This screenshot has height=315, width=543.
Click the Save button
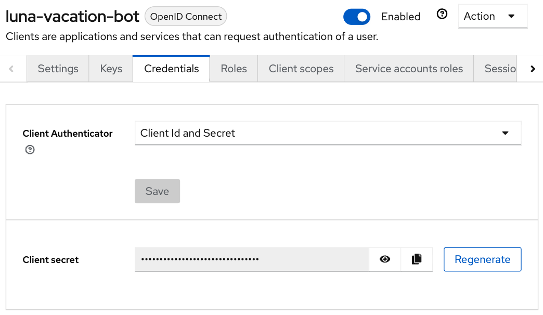coord(157,191)
